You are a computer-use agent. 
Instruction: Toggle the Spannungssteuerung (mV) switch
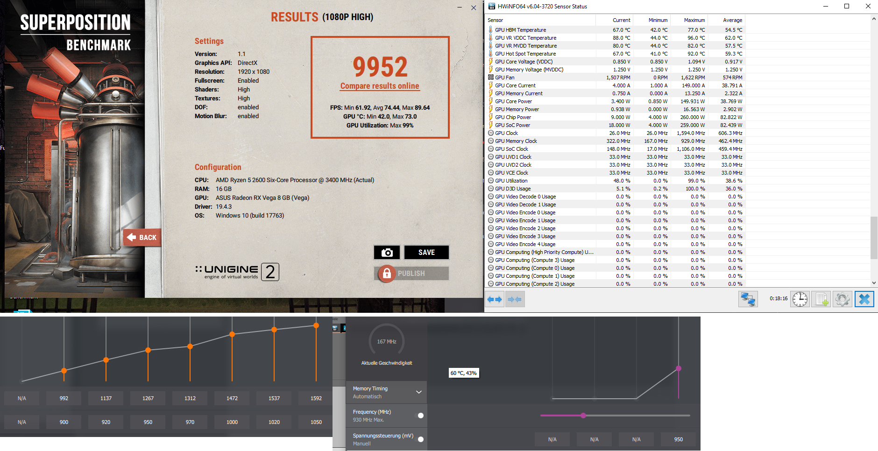420,439
